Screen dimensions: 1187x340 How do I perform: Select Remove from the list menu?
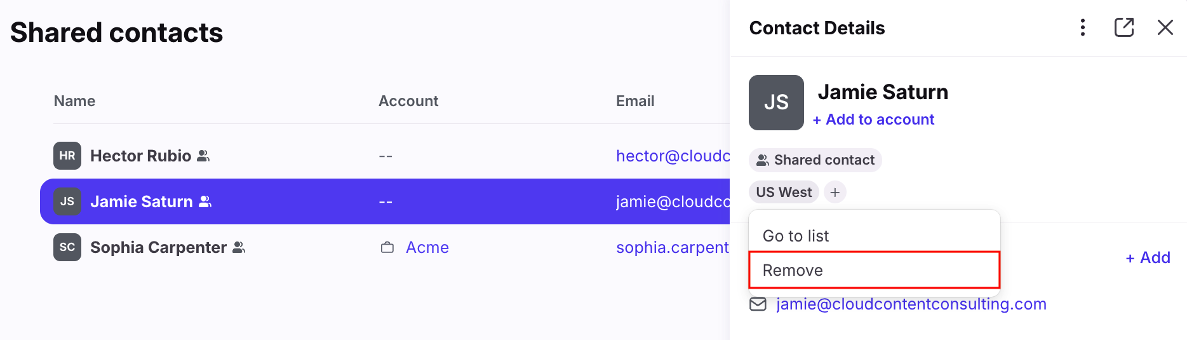[x=875, y=270]
